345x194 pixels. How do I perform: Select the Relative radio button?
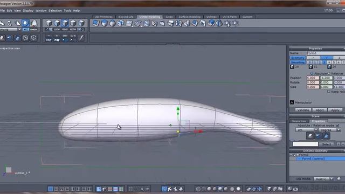click(x=329, y=73)
